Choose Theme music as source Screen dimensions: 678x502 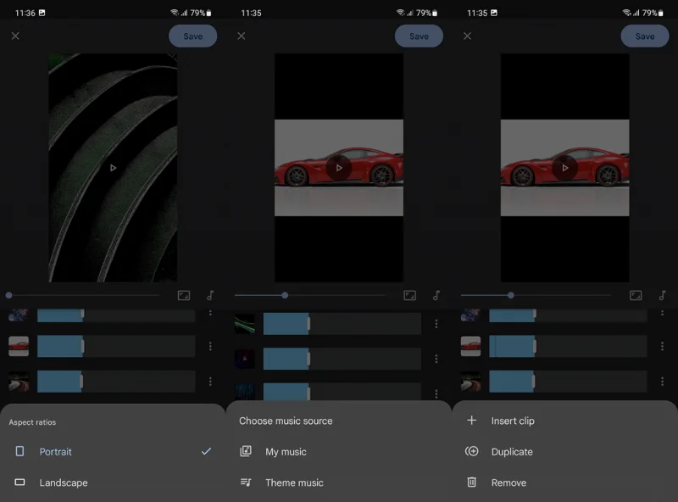click(339, 482)
